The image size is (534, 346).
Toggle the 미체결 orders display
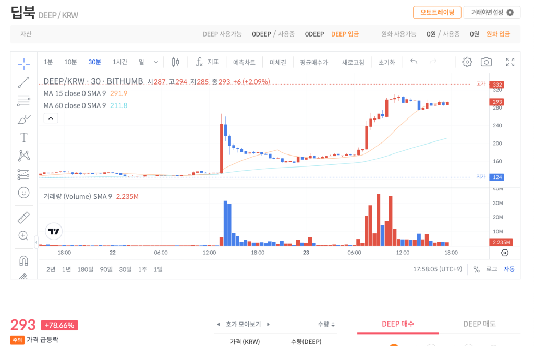pyautogui.click(x=278, y=63)
